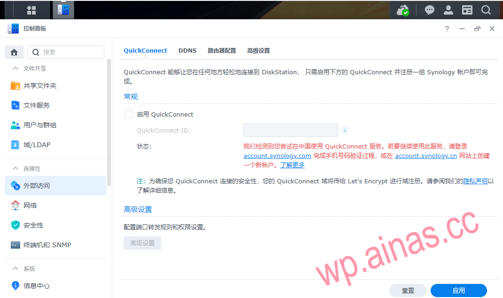Collapse the 系统 section
The height and width of the screenshot is (298, 503).
point(15,268)
